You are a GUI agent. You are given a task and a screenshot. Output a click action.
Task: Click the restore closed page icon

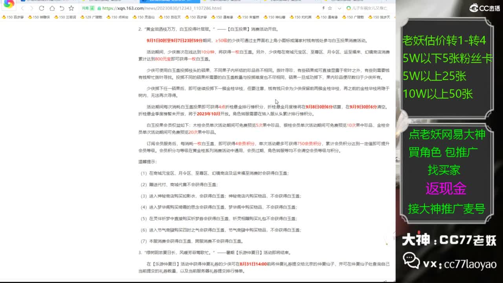tap(62, 8)
